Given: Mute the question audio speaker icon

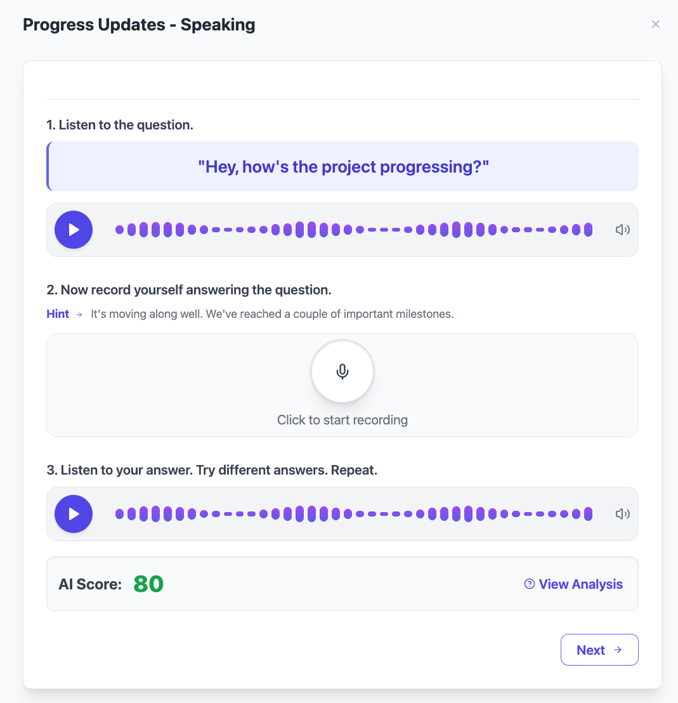Looking at the screenshot, I should 622,230.
